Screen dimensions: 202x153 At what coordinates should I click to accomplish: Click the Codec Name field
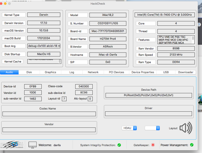click(49, 114)
